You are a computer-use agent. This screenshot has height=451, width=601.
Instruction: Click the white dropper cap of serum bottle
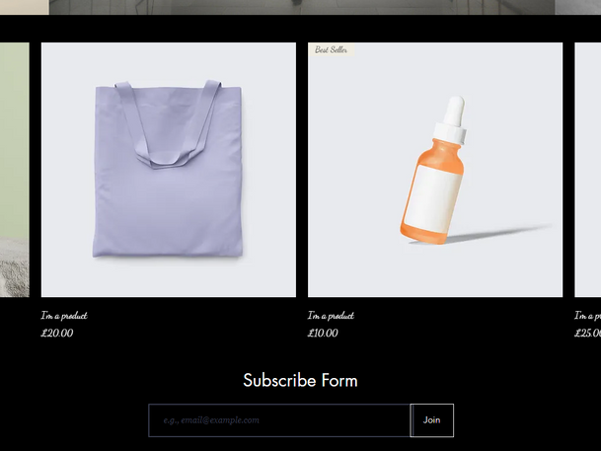tap(452, 118)
